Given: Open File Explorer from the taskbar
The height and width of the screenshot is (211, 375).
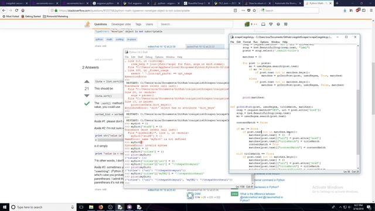Looking at the screenshot, I should coord(91,207).
